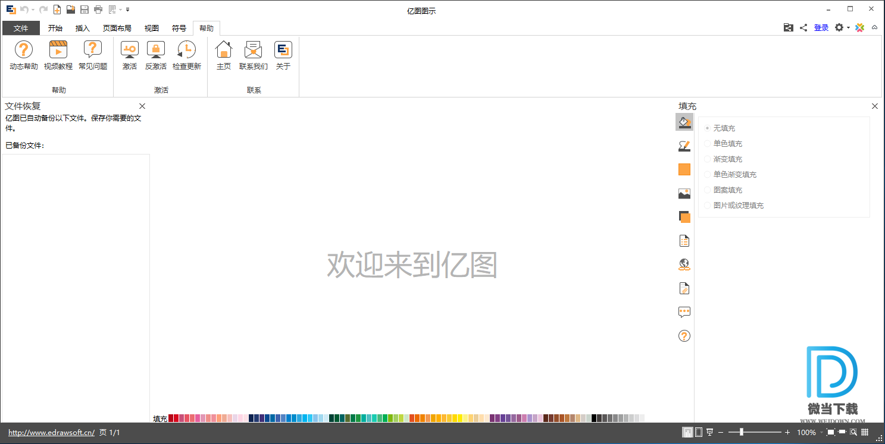Select 图片或纹理填充 option
This screenshot has height=444, width=885.
pyautogui.click(x=734, y=206)
